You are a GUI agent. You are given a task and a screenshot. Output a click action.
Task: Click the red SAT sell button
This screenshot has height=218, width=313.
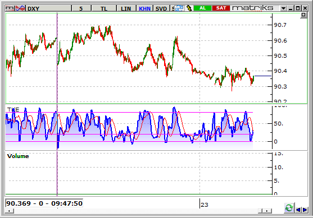tap(221, 8)
